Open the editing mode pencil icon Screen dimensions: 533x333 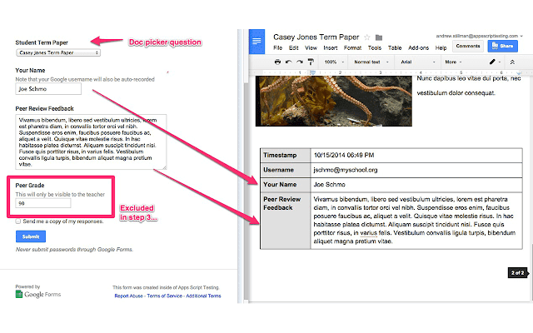tap(492, 62)
